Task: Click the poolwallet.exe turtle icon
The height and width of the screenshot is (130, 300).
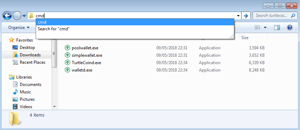Action: point(67,48)
